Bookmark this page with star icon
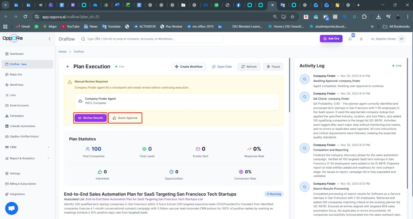 (292, 17)
